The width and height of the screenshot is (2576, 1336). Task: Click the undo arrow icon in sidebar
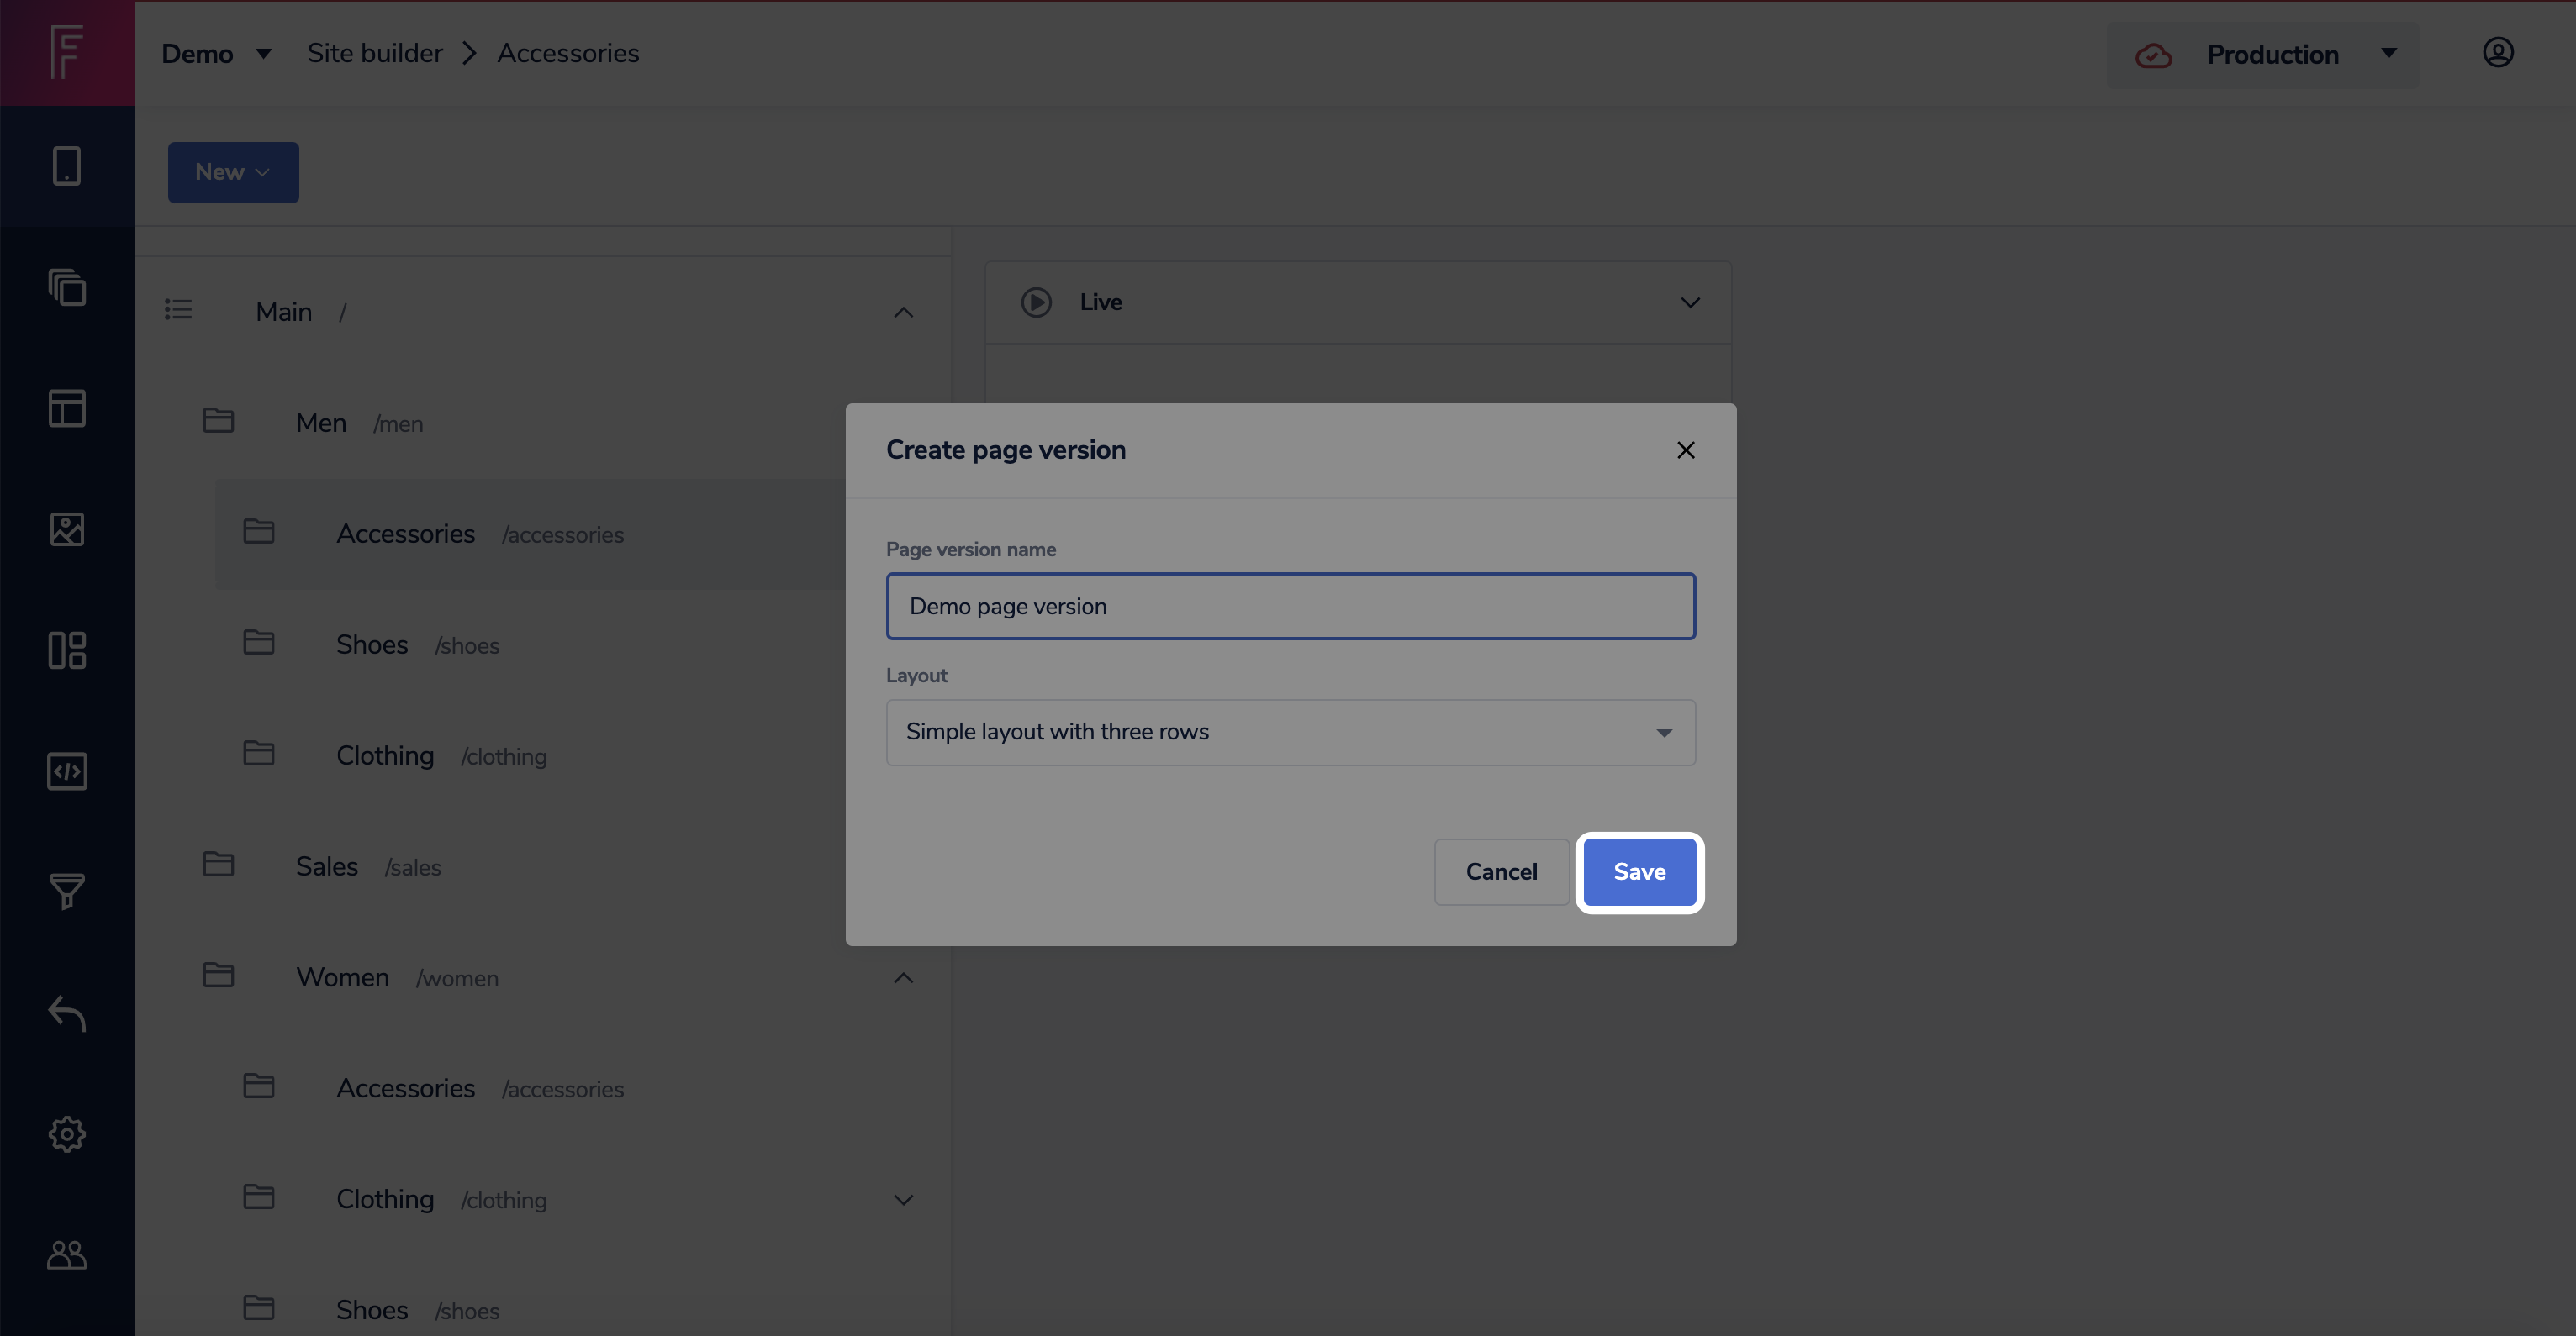click(66, 1013)
